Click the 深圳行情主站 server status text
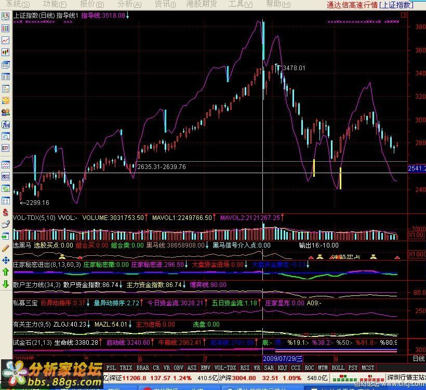The image size is (426, 390). pyautogui.click(x=406, y=377)
